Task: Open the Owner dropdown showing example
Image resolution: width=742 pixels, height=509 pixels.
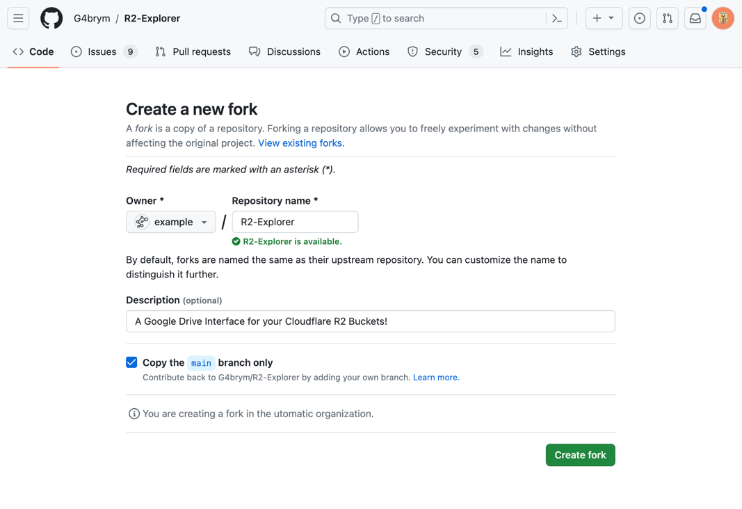Action: point(171,222)
